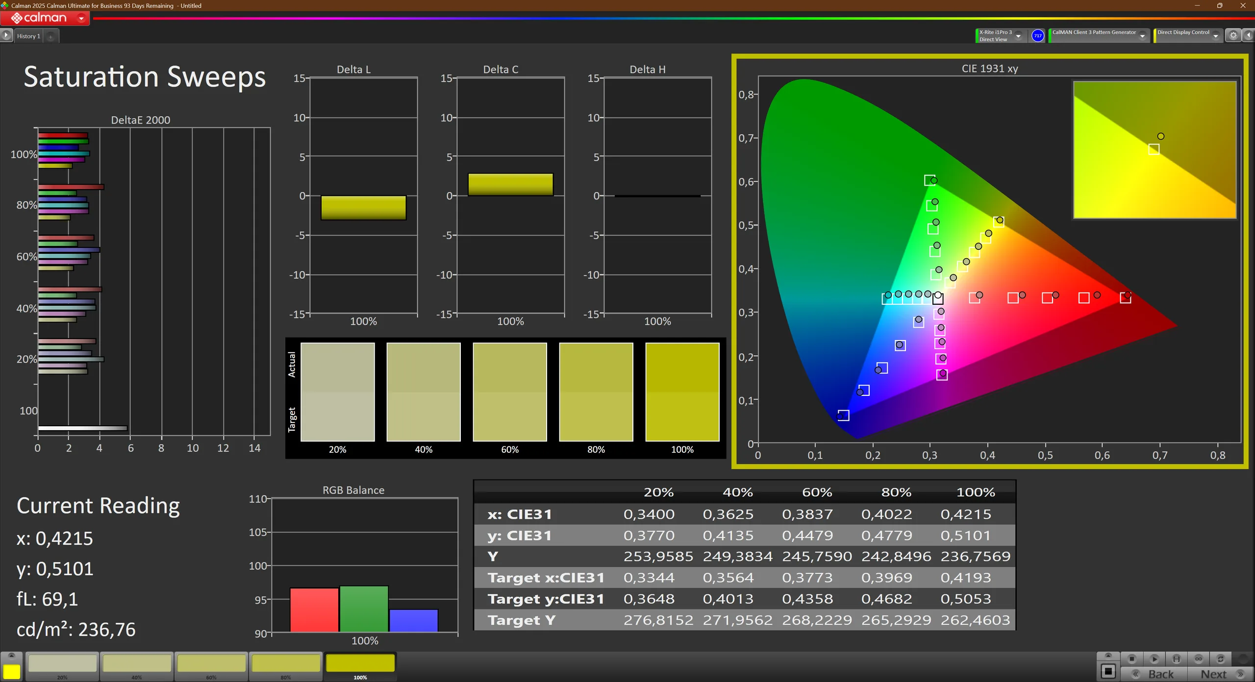Screen dimensions: 1255x682
Task: Click the play read-single icon
Action: [x=1154, y=659]
